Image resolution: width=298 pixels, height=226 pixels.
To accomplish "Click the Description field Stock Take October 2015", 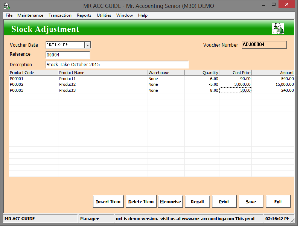I will click(x=117, y=65).
